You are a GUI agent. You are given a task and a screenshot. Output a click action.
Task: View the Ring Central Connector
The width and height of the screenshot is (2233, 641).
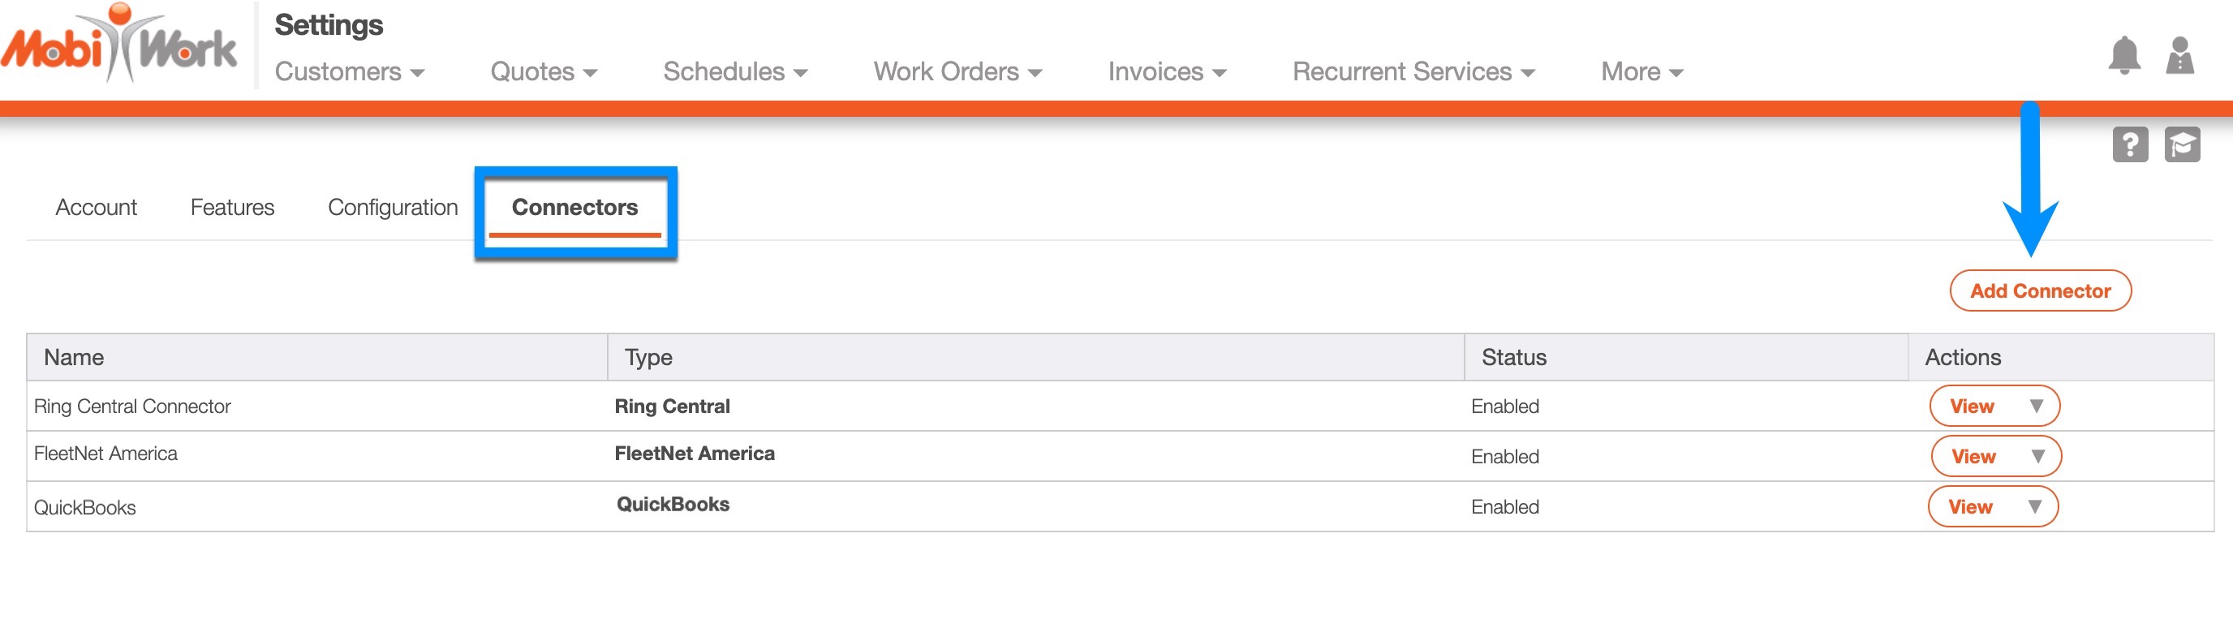1971,407
